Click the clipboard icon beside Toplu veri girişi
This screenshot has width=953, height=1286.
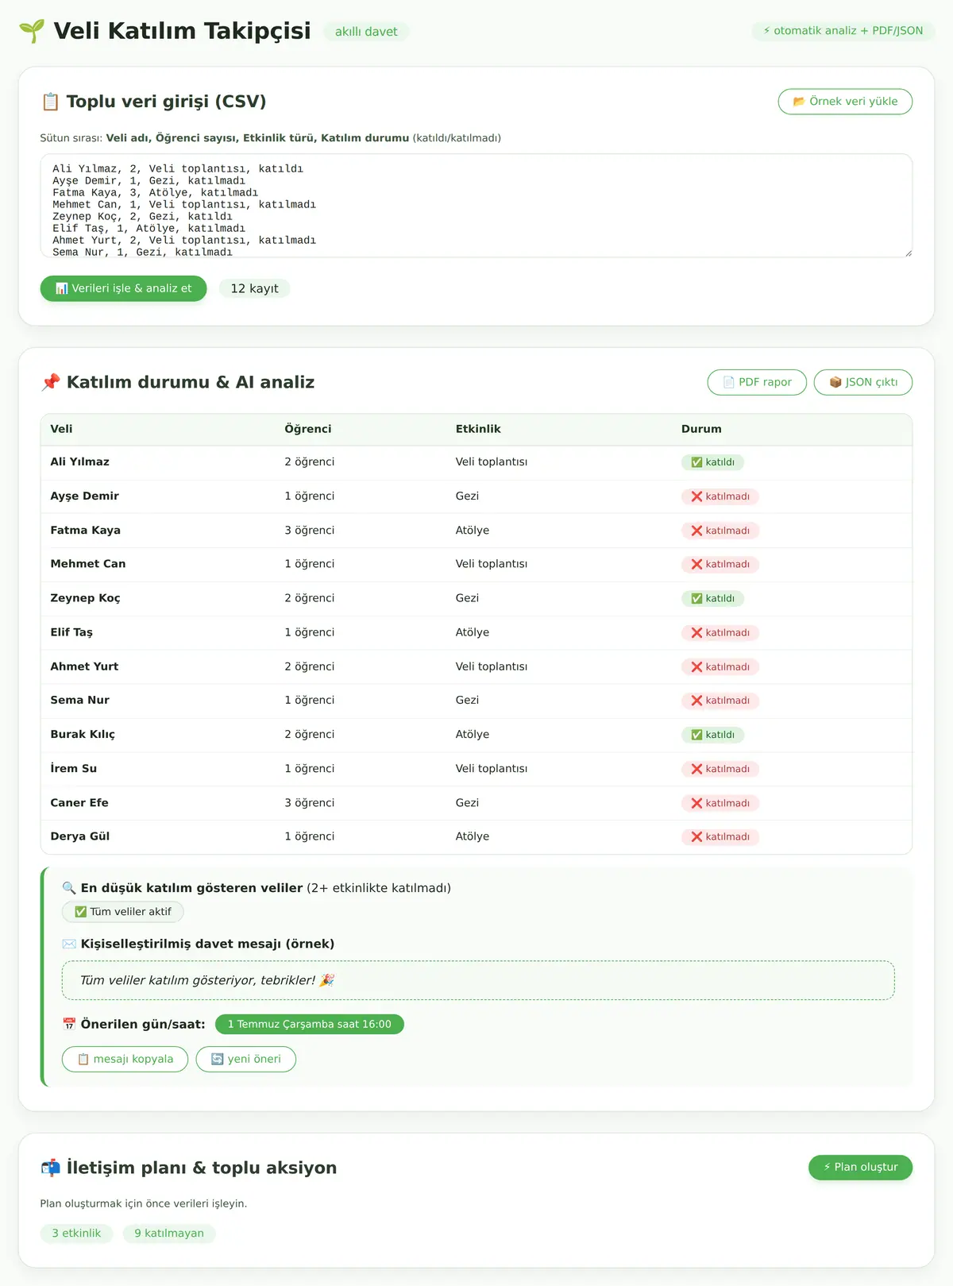50,102
